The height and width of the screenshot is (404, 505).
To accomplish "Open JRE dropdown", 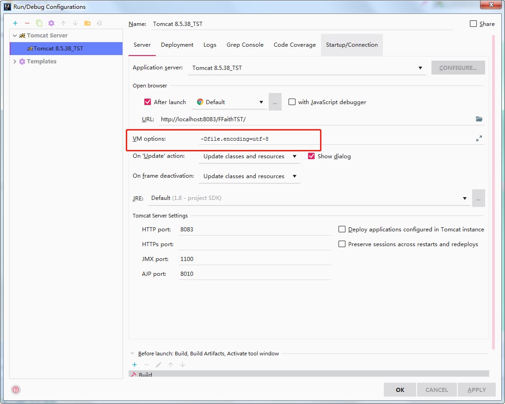I will point(309,198).
